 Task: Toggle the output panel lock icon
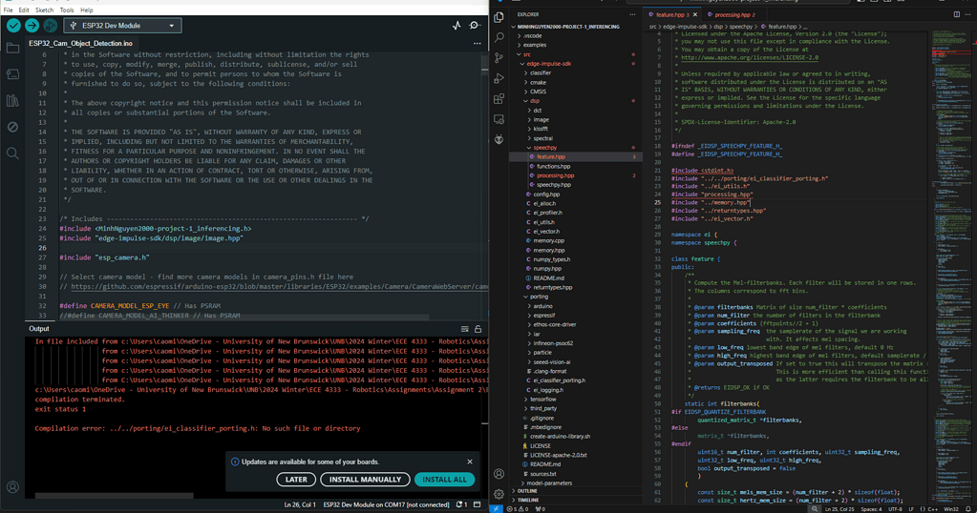click(x=478, y=329)
